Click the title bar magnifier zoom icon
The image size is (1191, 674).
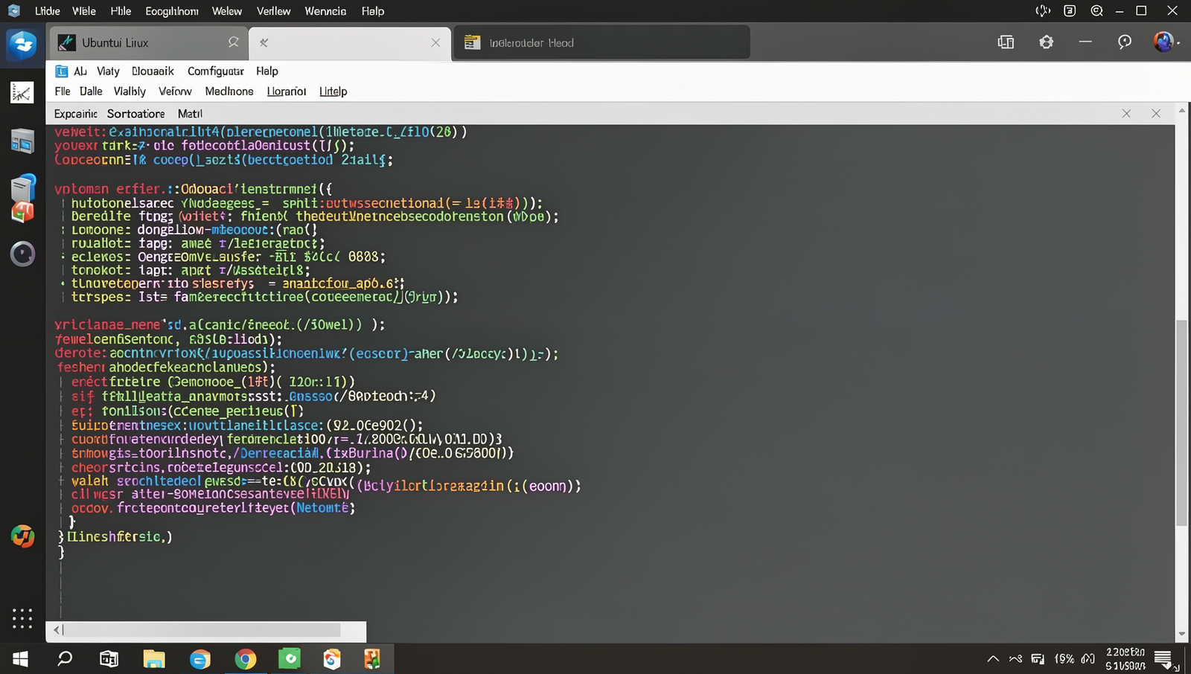(x=1096, y=11)
